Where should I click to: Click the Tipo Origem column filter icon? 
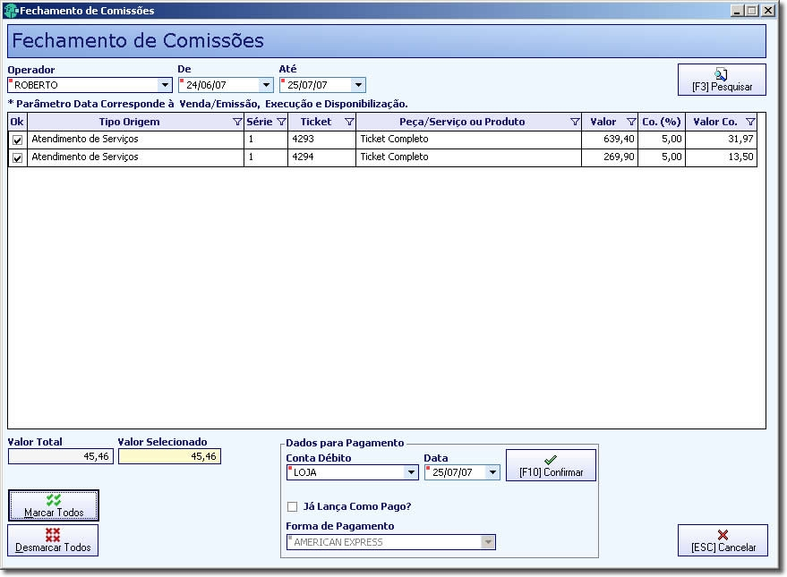click(x=237, y=122)
